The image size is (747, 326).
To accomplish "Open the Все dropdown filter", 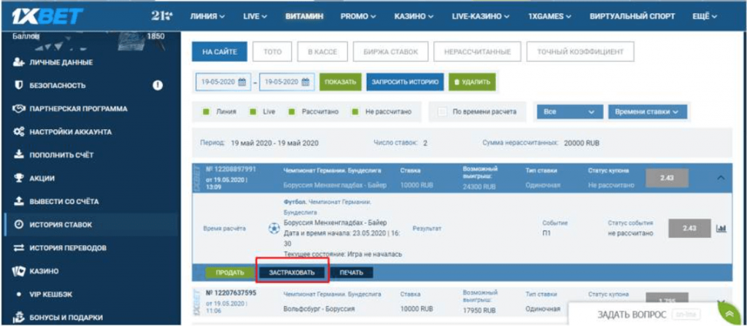I will 568,112.
